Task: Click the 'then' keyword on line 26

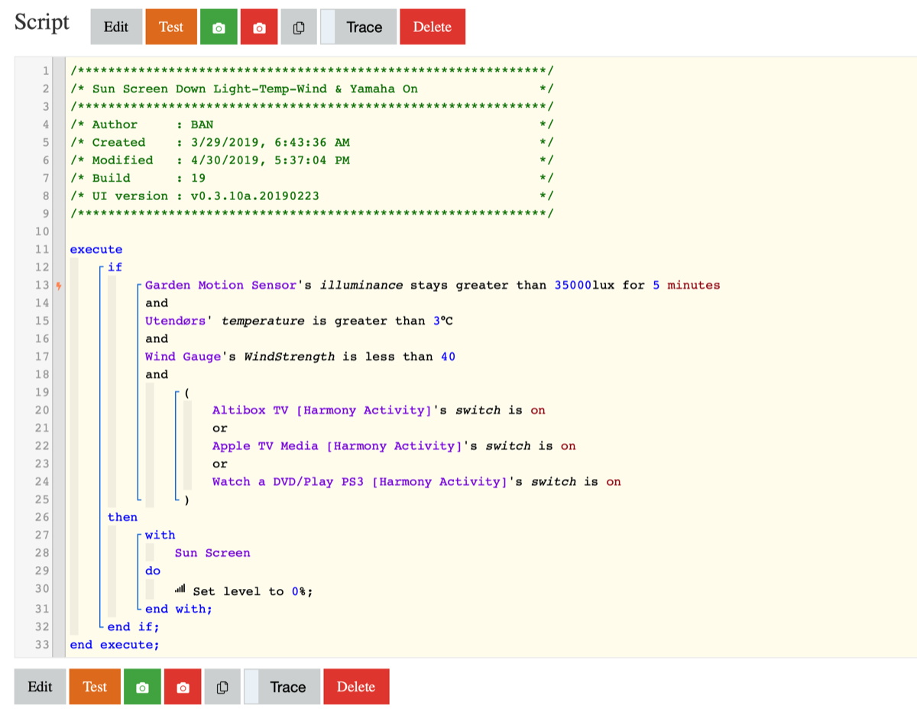Action: coord(122,517)
